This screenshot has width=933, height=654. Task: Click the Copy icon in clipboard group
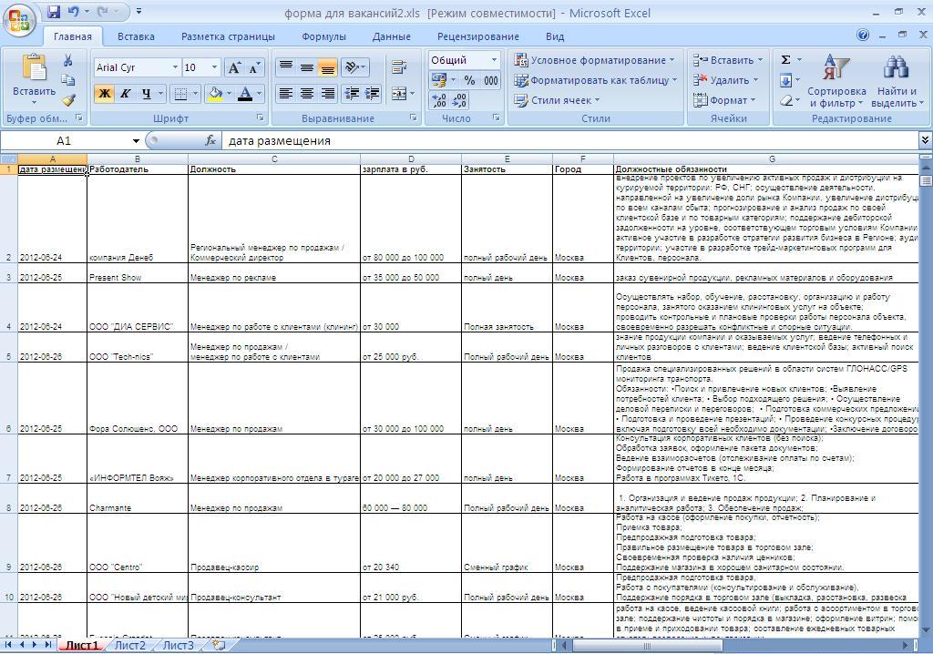coord(67,80)
